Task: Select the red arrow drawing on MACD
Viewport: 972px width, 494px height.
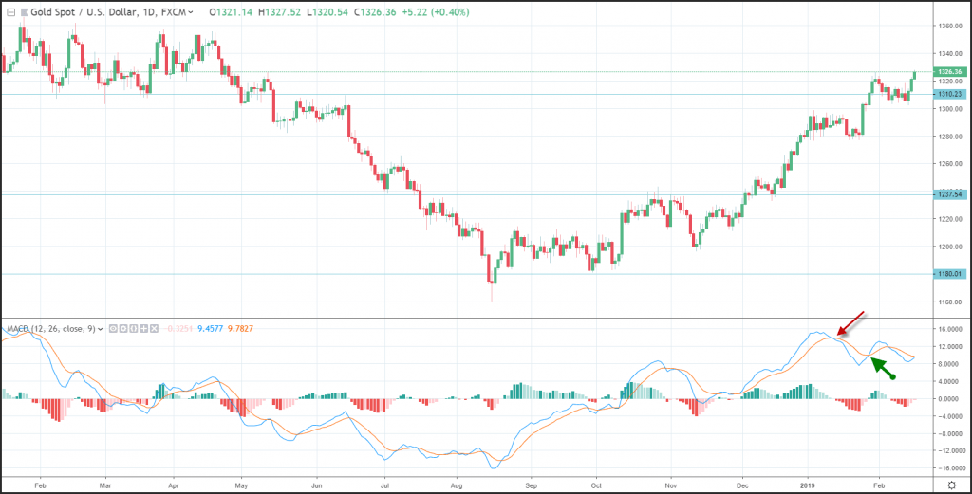Action: [x=851, y=321]
